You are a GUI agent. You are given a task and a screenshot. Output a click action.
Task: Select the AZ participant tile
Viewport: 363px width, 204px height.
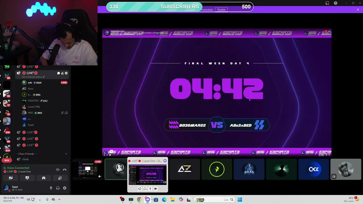pyautogui.click(x=185, y=169)
